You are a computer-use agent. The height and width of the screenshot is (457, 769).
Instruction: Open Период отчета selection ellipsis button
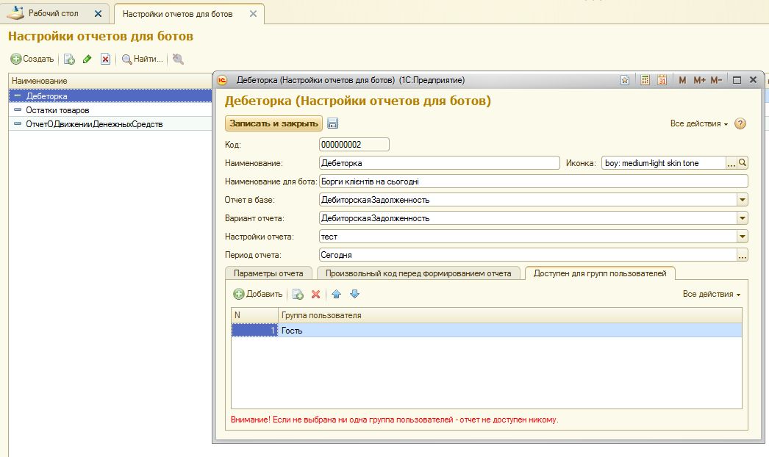(x=743, y=255)
